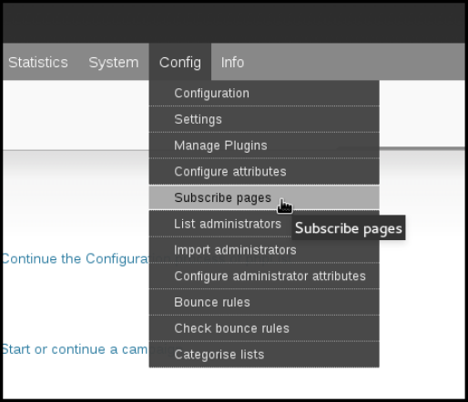Click the highlighted Subscribe pages item
The width and height of the screenshot is (468, 402).
264,197
